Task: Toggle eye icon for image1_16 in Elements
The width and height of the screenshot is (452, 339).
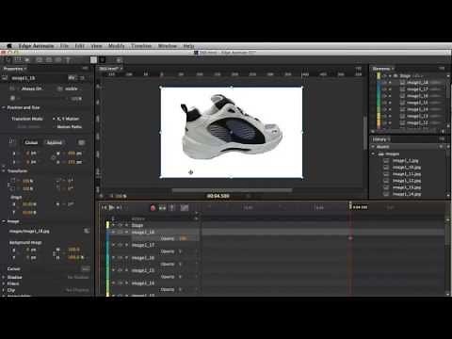Action: coord(384,96)
